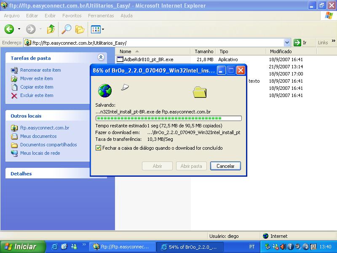The height and width of the screenshot is (253, 337).
Task: Click the Internet zone status bar globe
Action: click(x=266, y=236)
